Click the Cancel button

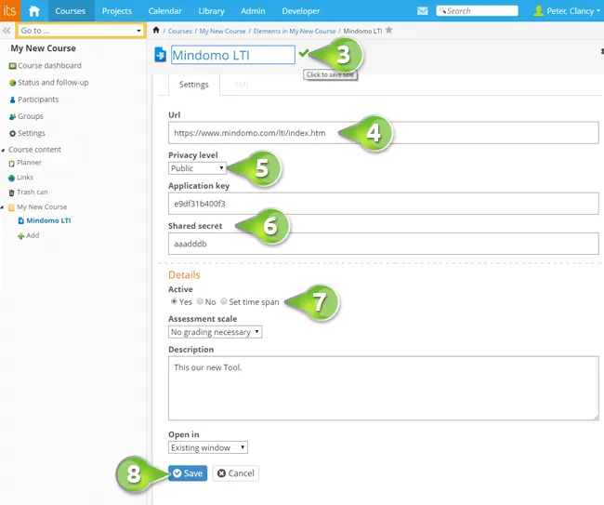(235, 473)
